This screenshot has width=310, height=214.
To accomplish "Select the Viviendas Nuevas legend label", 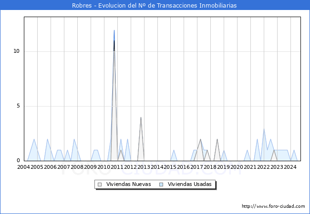I will point(128,184).
